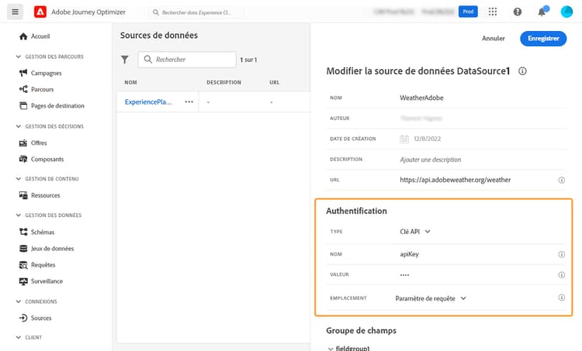The width and height of the screenshot is (582, 351).
Task: Click the calendar icon by creation date
Action: pyautogui.click(x=404, y=139)
